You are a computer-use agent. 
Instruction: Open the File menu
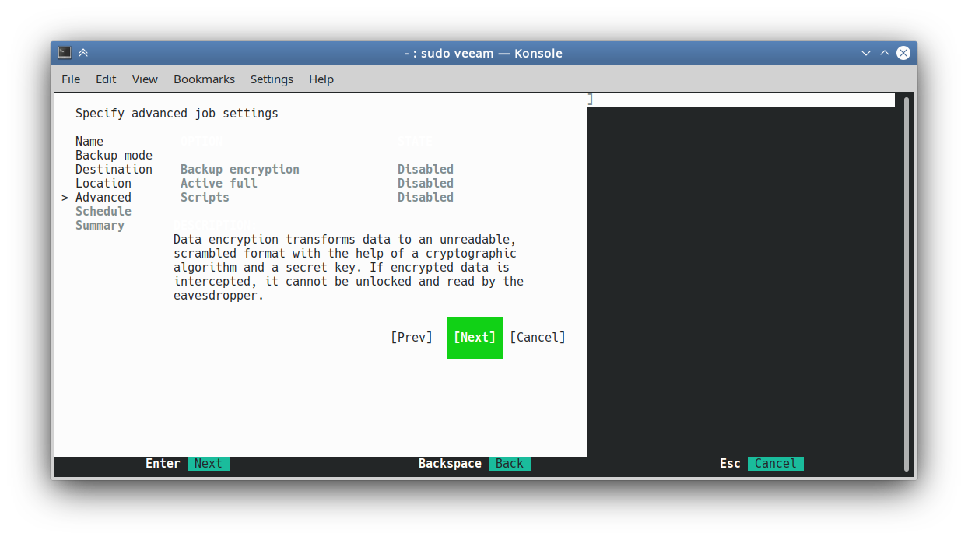tap(71, 79)
